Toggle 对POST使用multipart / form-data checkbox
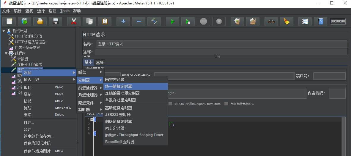 tap(171, 104)
